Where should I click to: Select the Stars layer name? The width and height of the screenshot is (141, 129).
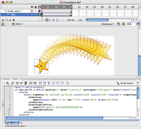tap(13, 15)
